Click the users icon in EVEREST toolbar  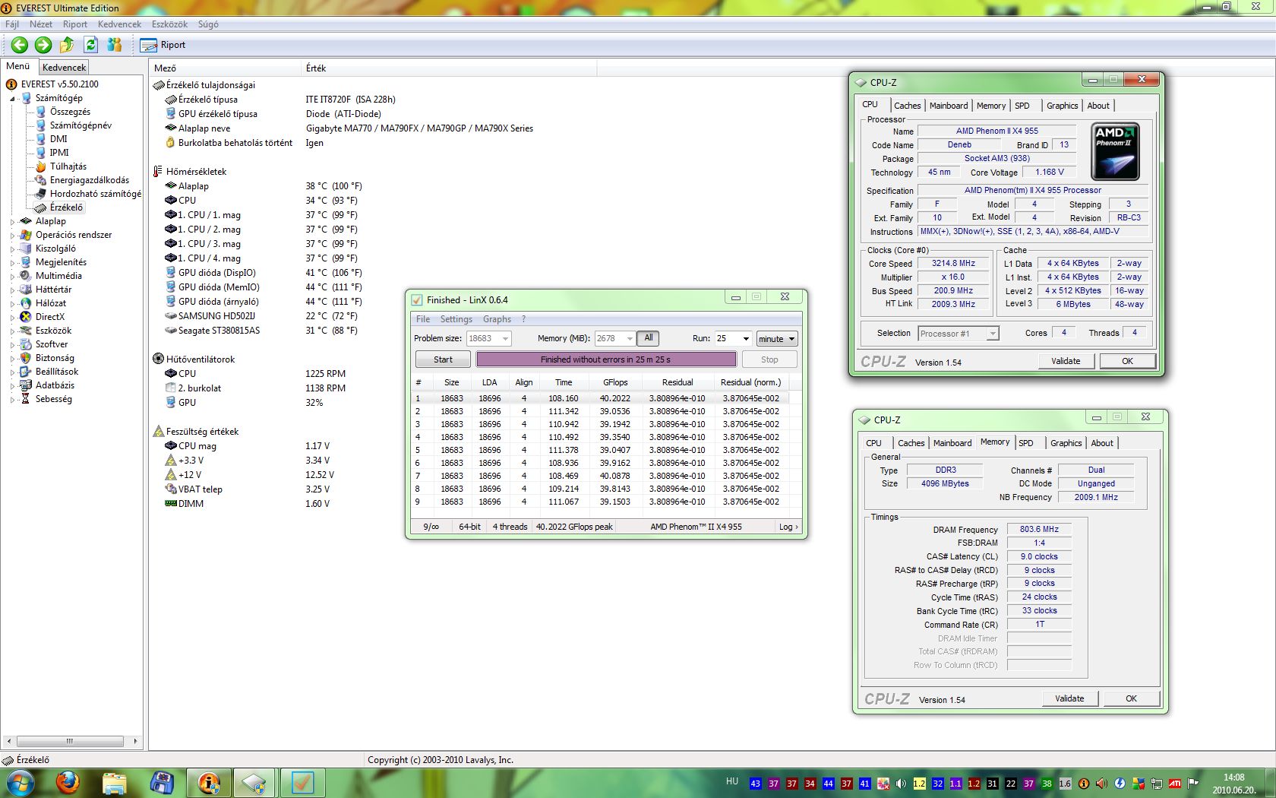(x=115, y=45)
